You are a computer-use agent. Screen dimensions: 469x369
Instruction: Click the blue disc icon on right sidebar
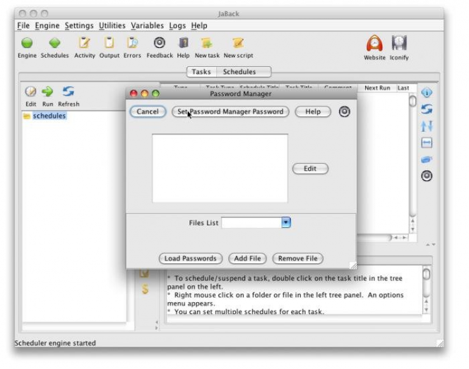point(426,160)
